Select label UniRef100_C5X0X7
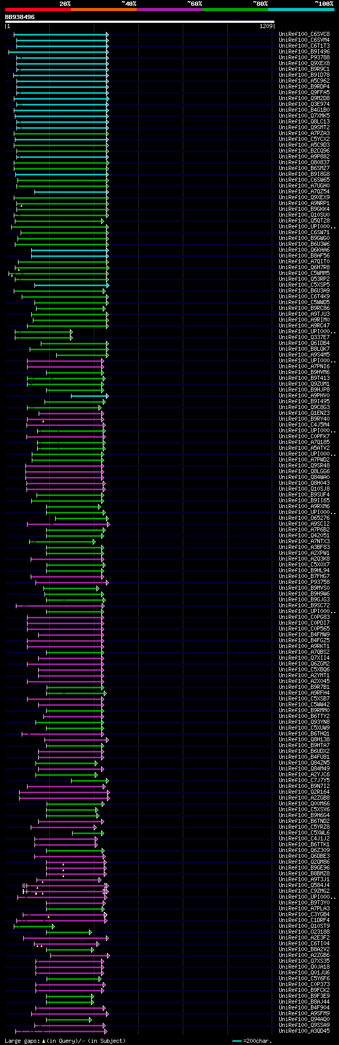 304,564
